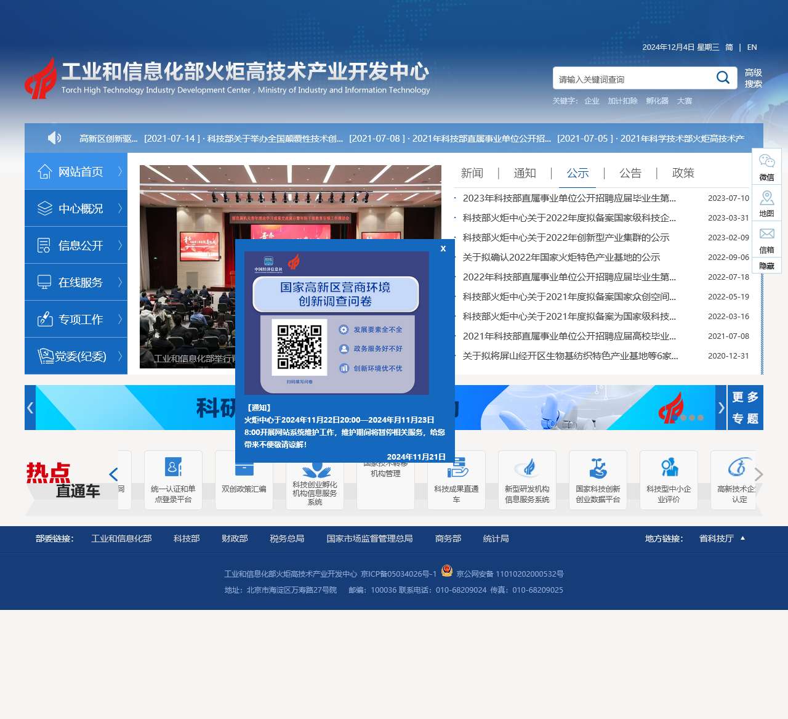Expand 专项工作 sidebar menu
This screenshot has height=719, width=788.
pos(76,319)
